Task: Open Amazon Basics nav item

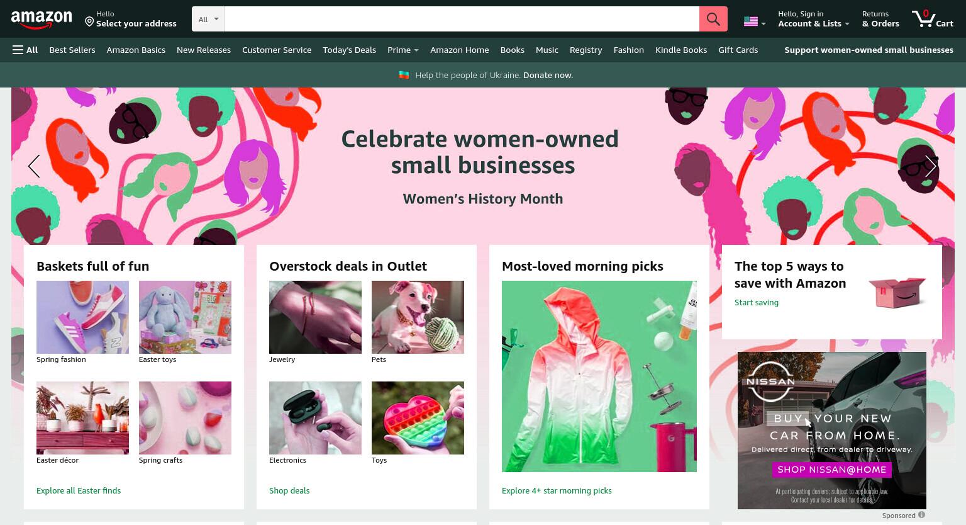Action: (x=136, y=50)
